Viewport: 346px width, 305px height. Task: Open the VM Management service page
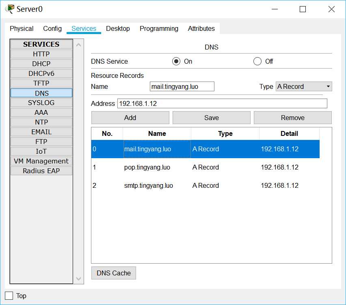41,161
